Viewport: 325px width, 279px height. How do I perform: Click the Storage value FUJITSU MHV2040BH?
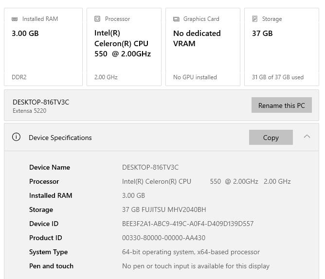click(x=164, y=209)
